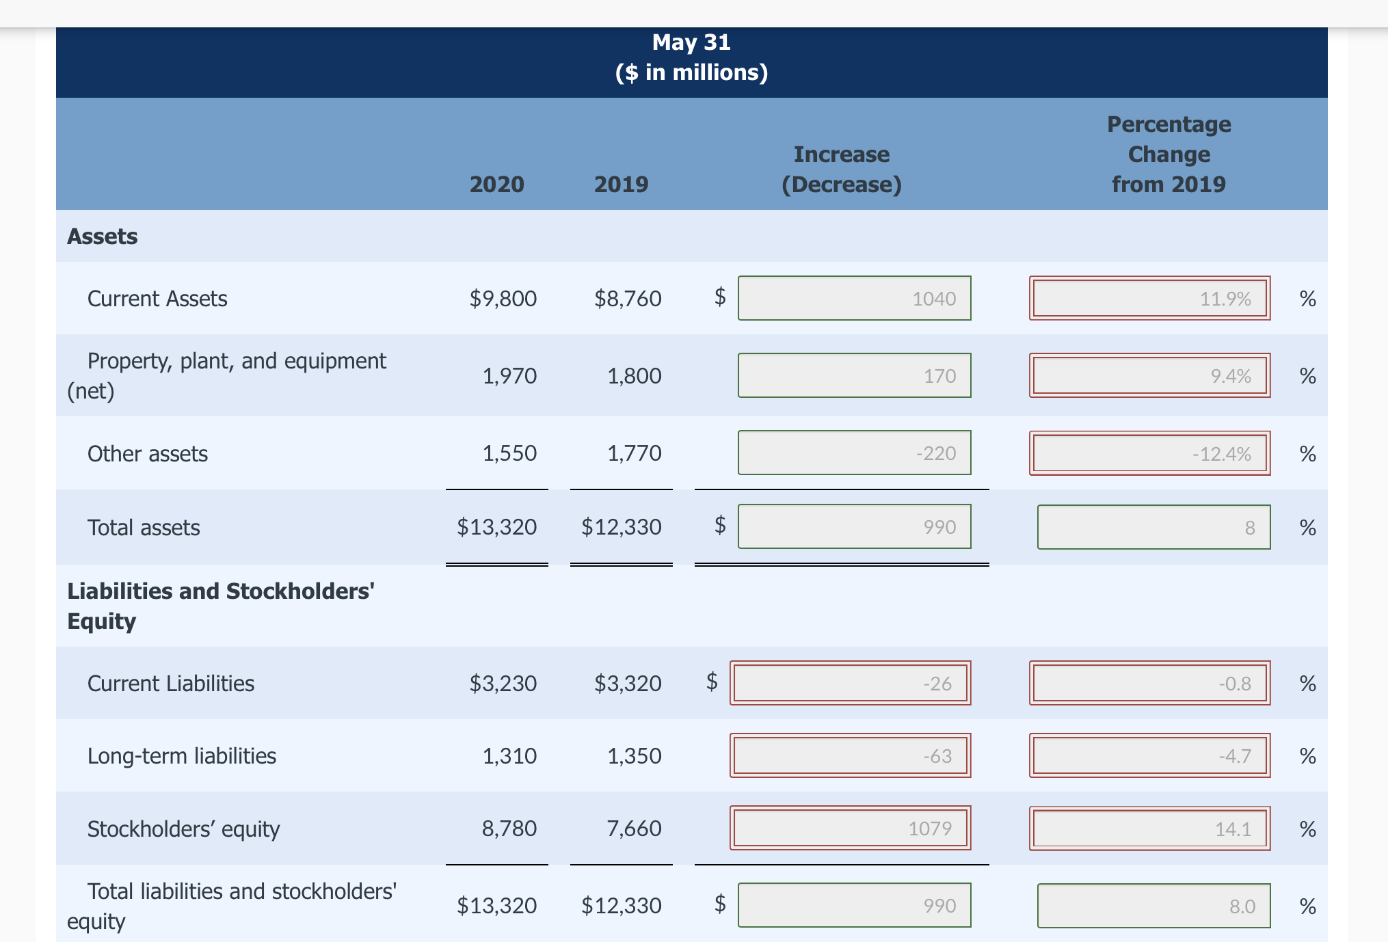The image size is (1388, 942).
Task: Focus Total assets percentage field showing 8
Action: (1153, 527)
